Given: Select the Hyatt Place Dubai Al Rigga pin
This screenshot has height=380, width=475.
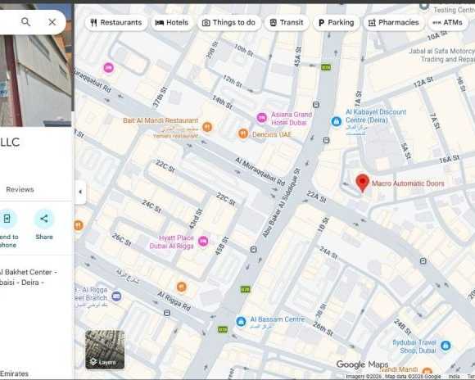Looking at the screenshot, I should [x=203, y=242].
